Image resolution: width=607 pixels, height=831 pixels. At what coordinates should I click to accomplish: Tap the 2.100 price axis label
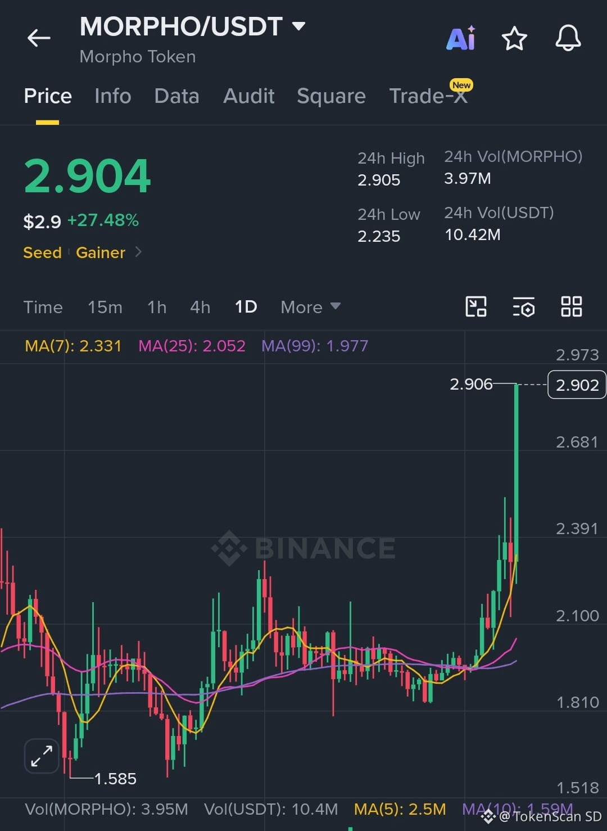[x=577, y=616]
